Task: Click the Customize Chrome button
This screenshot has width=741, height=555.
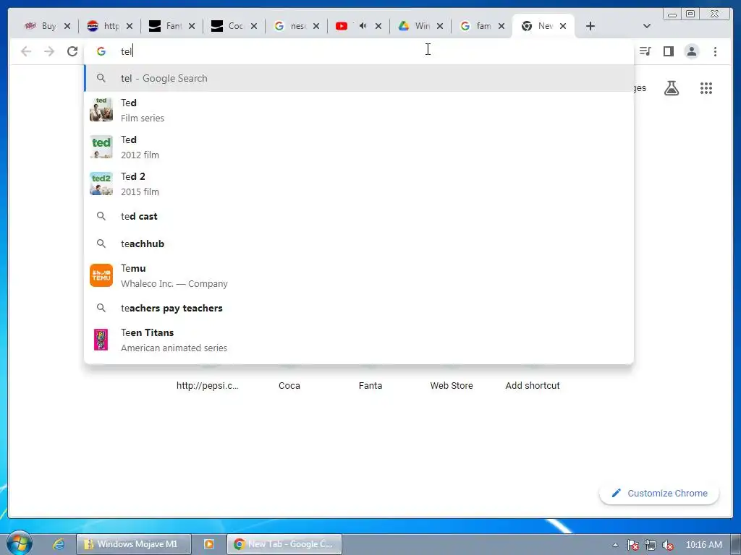Action: tap(659, 493)
